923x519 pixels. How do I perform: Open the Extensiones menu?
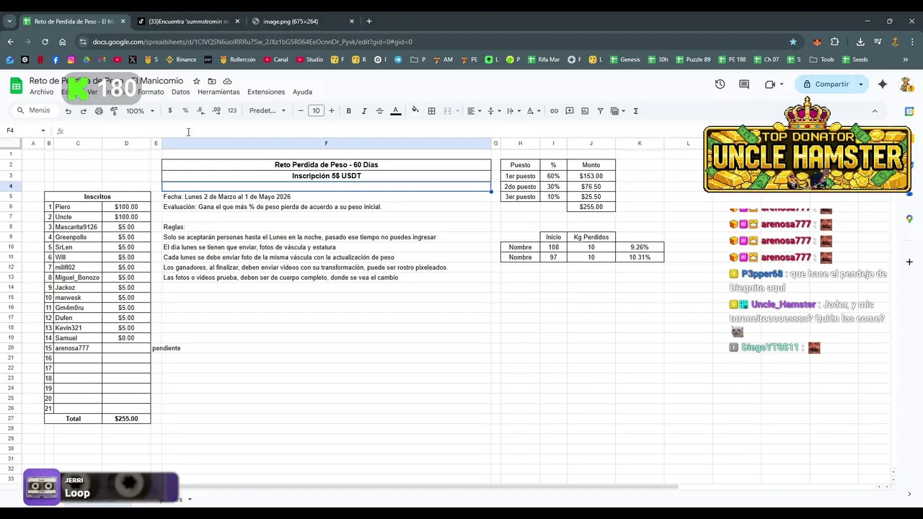[x=266, y=92]
